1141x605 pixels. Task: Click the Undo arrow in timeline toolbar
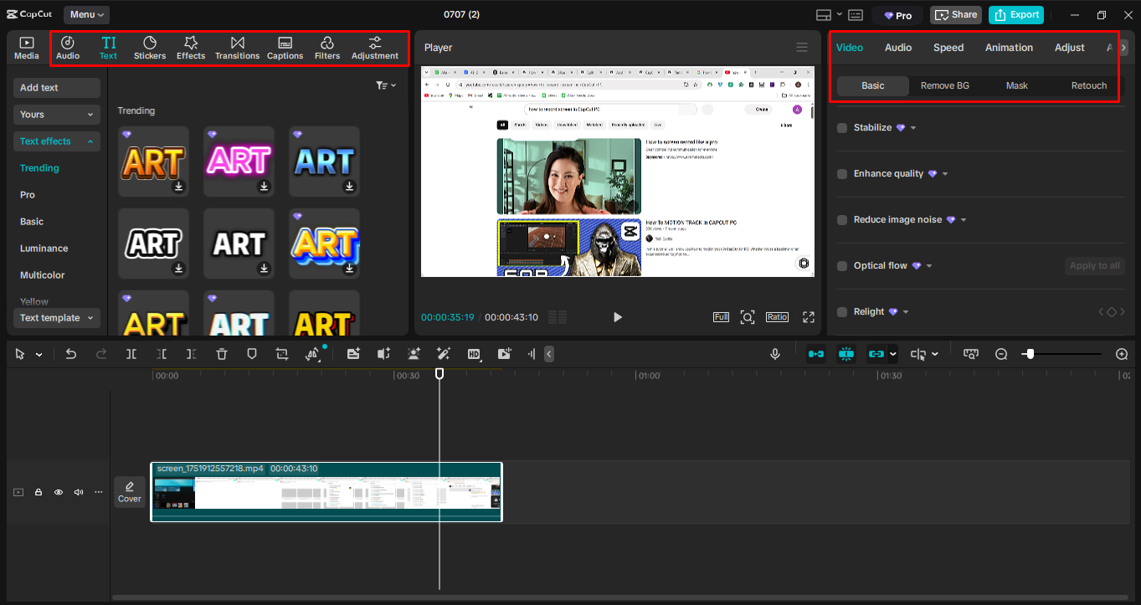pyautogui.click(x=71, y=354)
